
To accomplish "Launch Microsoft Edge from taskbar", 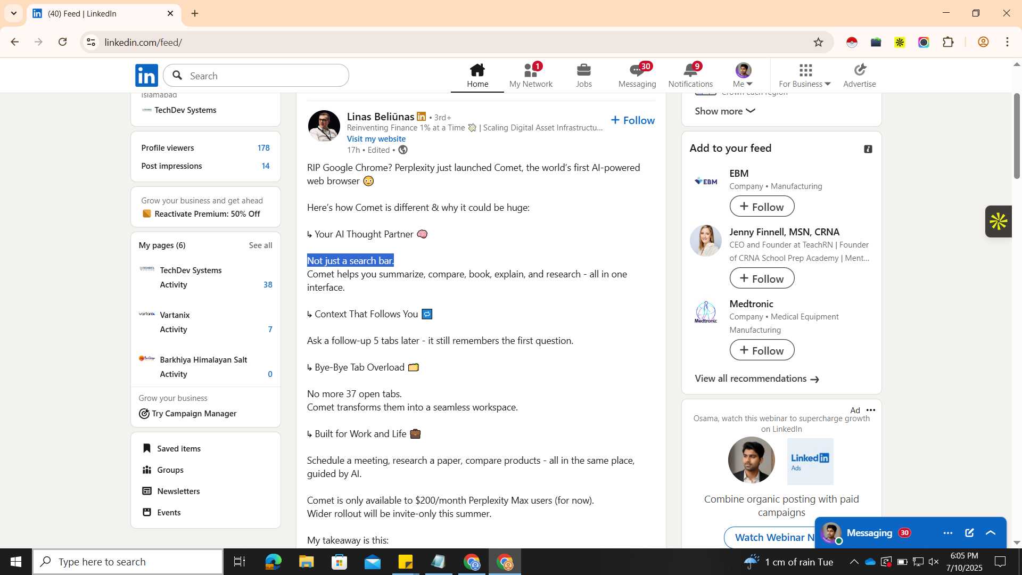I will pyautogui.click(x=273, y=562).
